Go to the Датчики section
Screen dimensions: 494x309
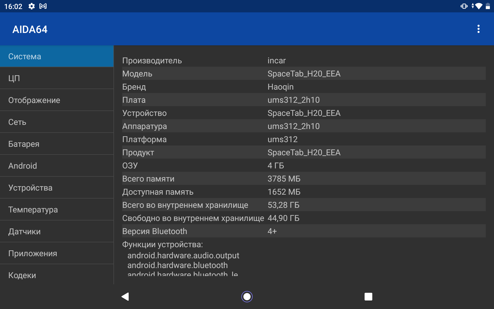57,231
